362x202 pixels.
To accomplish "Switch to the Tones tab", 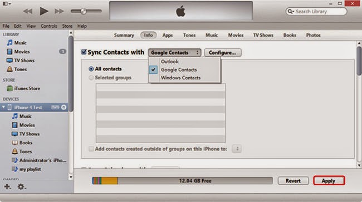I will tap(189, 35).
